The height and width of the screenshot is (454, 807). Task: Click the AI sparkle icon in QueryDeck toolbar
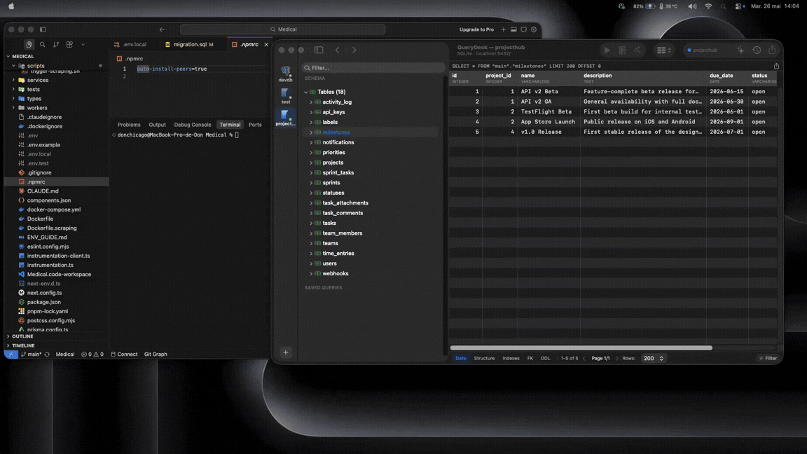pyautogui.click(x=740, y=50)
